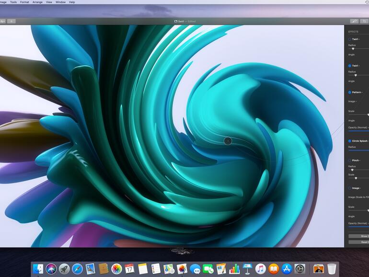
Task: Open iTunes music note in Dock
Action: [x=260, y=269]
